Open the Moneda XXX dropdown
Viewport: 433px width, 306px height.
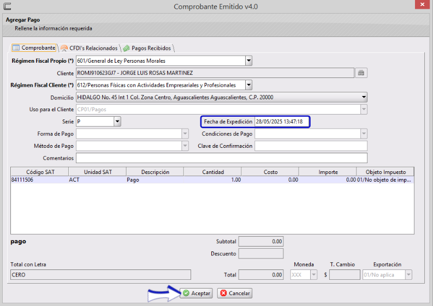(x=314, y=275)
